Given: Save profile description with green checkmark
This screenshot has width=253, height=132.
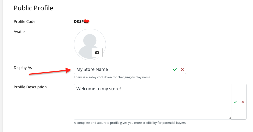Looking at the screenshot, I should pyautogui.click(x=235, y=102).
